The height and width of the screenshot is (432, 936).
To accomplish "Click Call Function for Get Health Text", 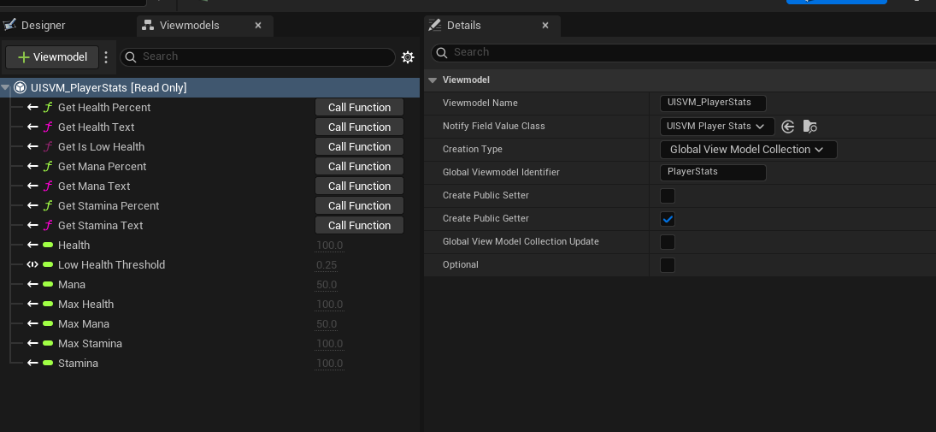I will (359, 127).
